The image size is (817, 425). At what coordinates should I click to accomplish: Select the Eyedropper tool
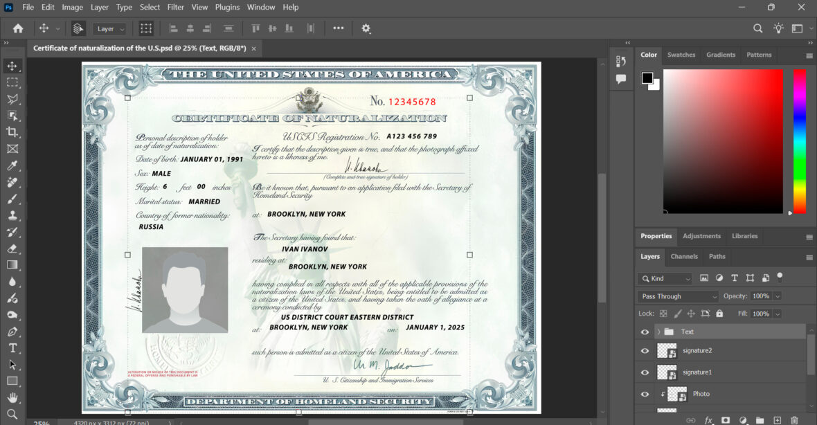[12, 165]
